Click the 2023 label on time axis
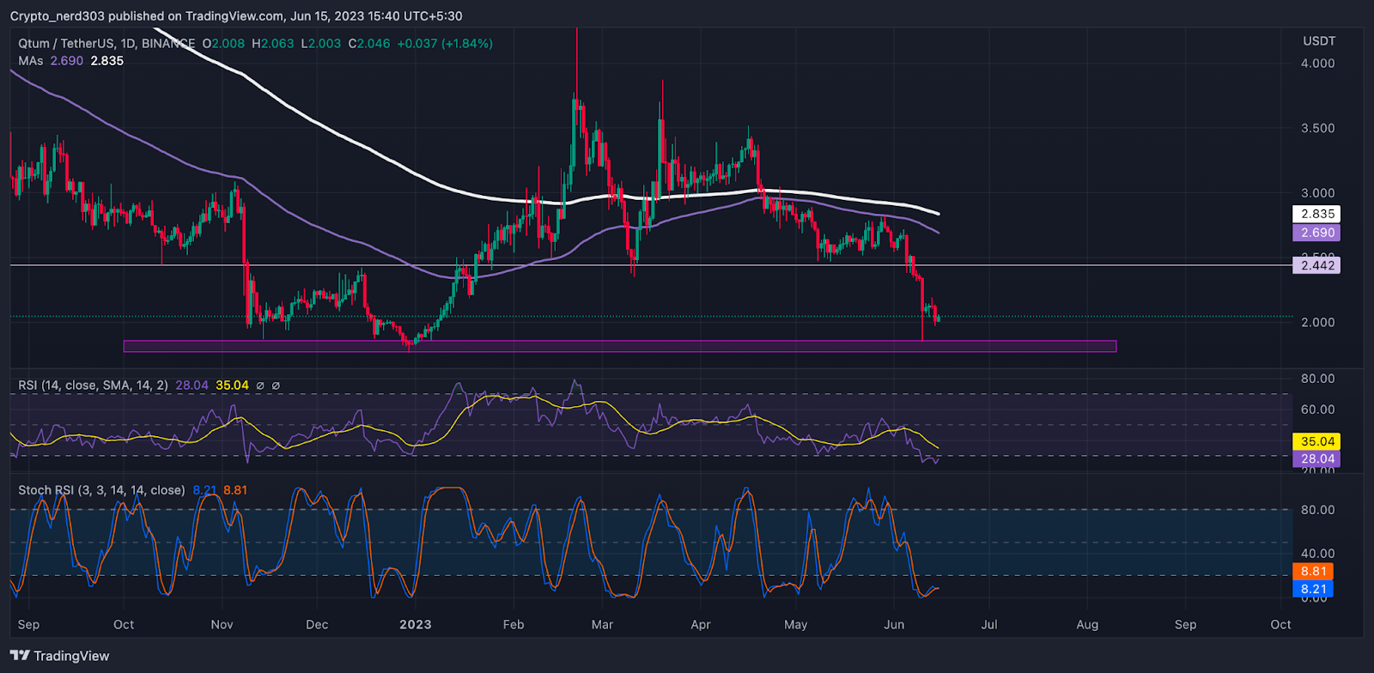Screen dimensions: 1374x673 coord(416,625)
